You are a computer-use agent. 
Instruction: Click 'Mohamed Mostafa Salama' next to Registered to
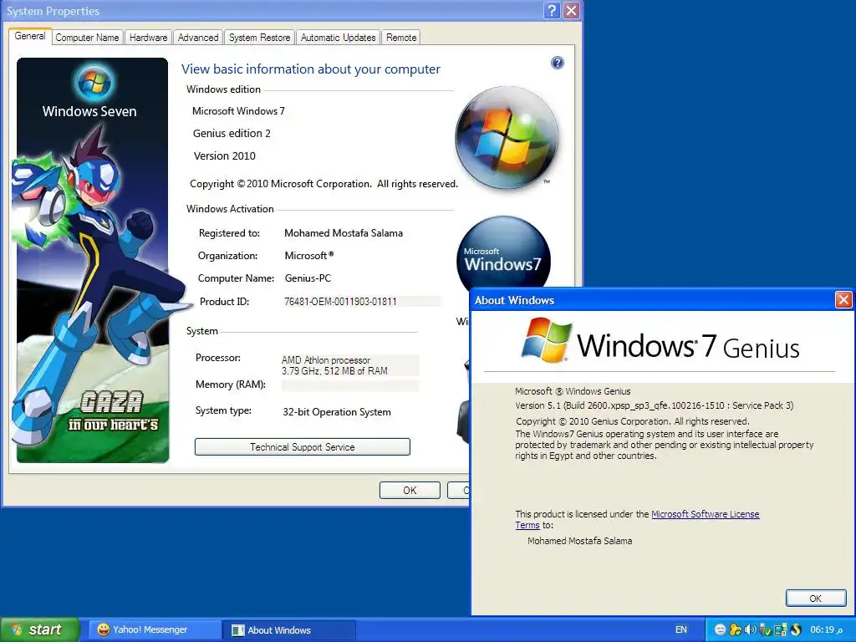pos(344,233)
